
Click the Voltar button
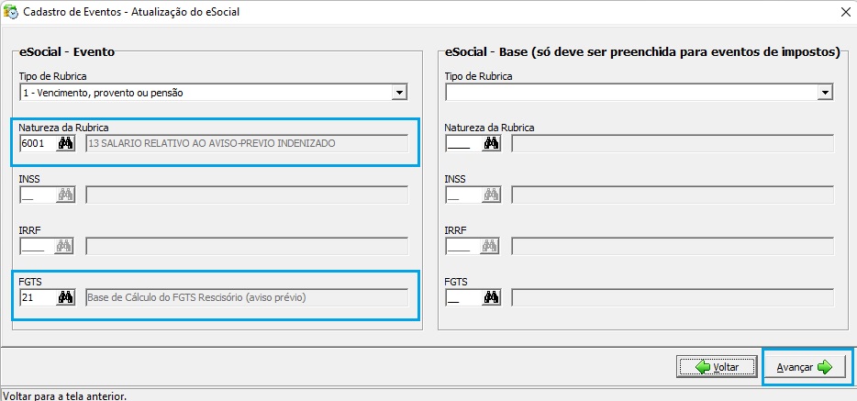coord(718,367)
